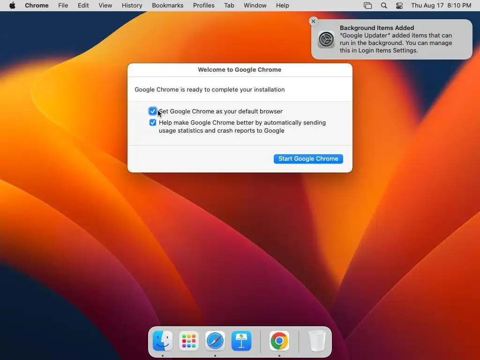Open the Bookmarks menu
Viewport: 480px width, 360px height.
[167, 6]
